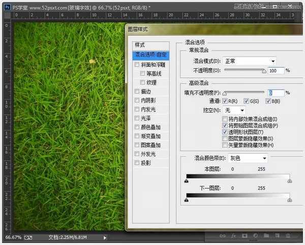The width and height of the screenshot is (305, 245).
Task: Click the create new layer icon
Action: [x=277, y=237]
